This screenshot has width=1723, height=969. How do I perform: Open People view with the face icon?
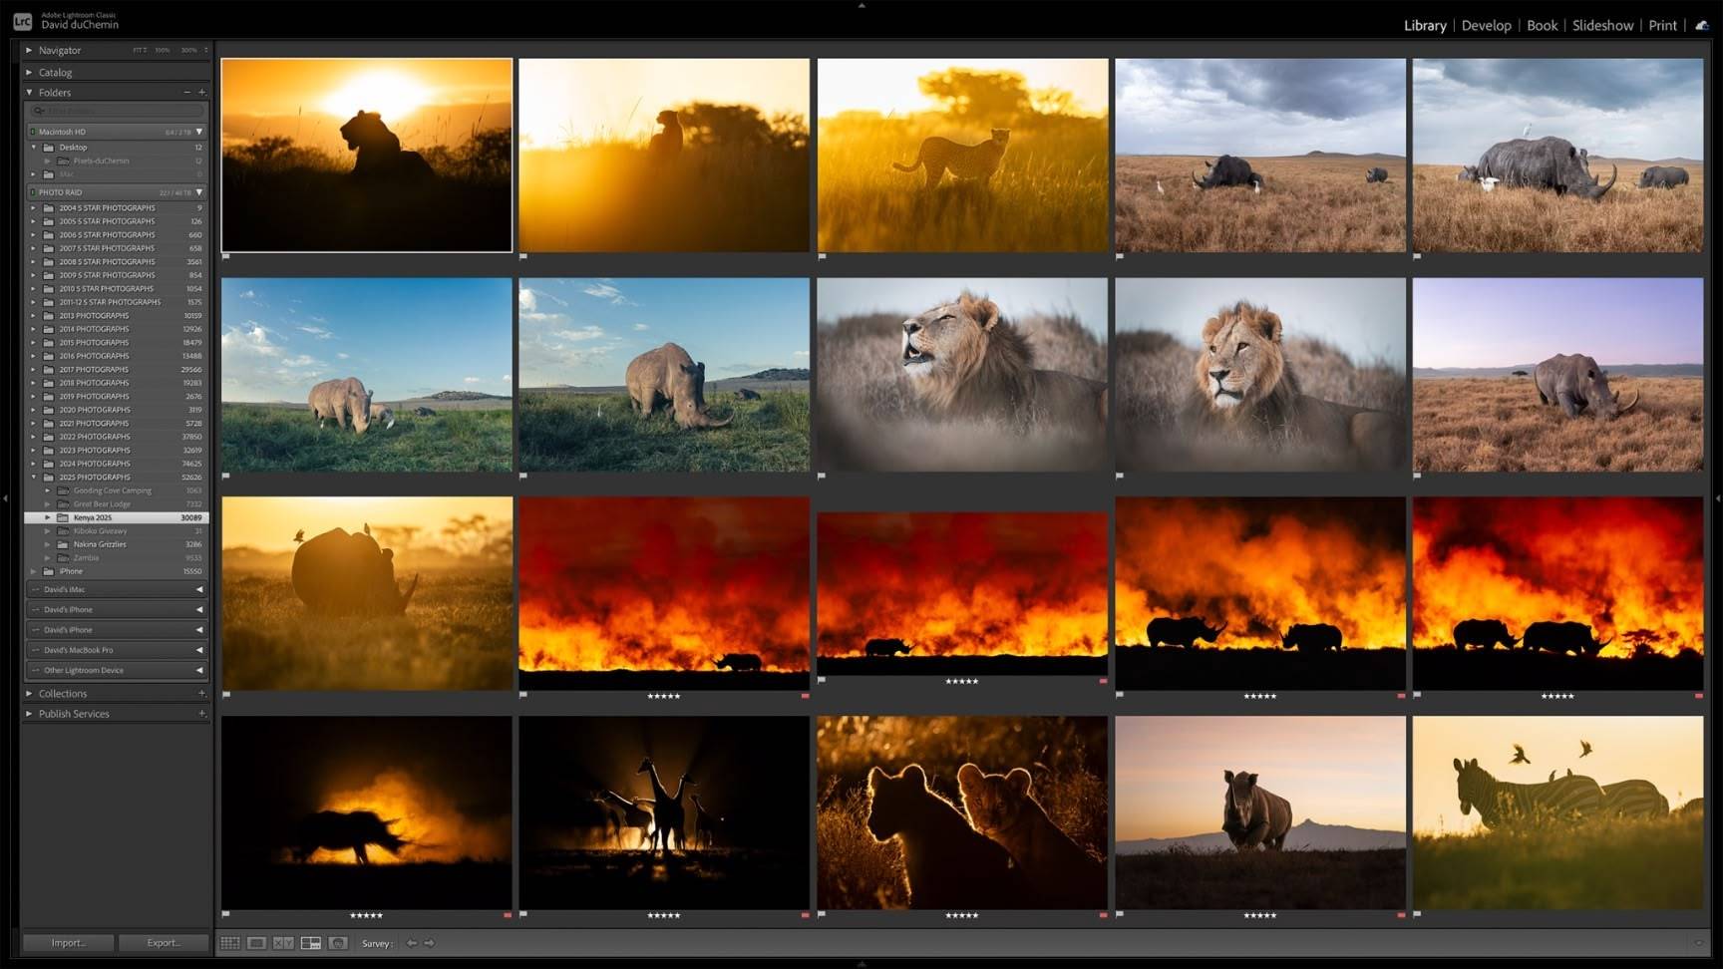(338, 943)
